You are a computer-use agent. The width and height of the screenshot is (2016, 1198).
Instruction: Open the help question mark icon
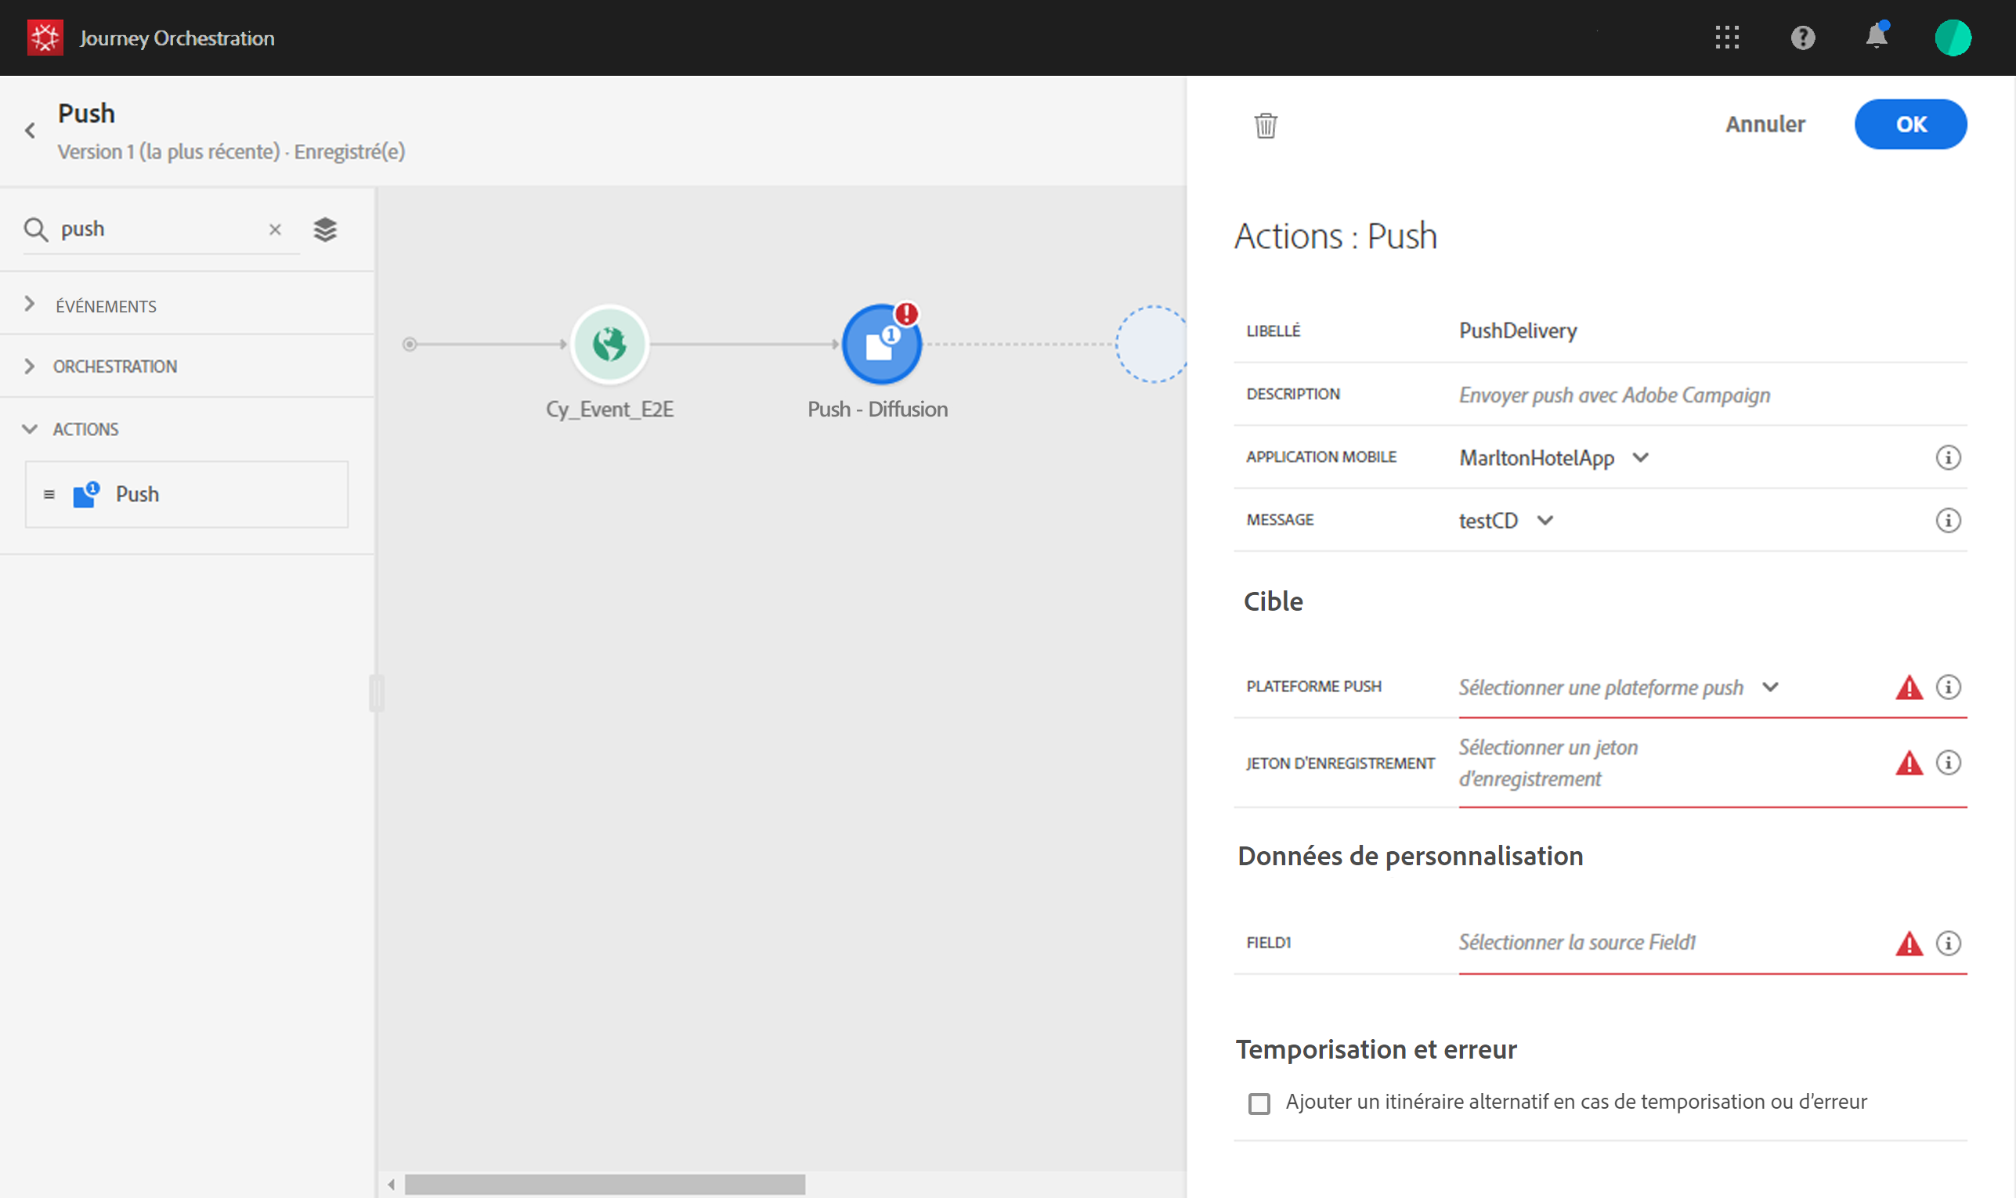pos(1802,37)
